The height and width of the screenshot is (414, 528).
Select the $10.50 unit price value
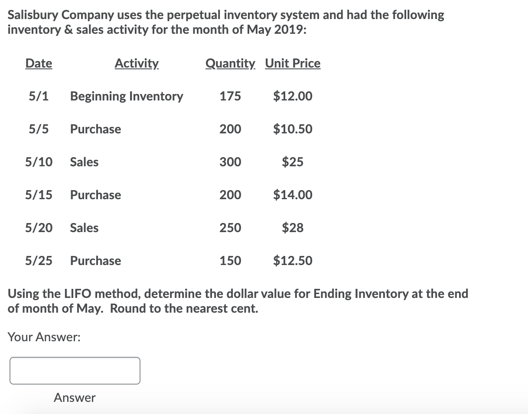[293, 129]
